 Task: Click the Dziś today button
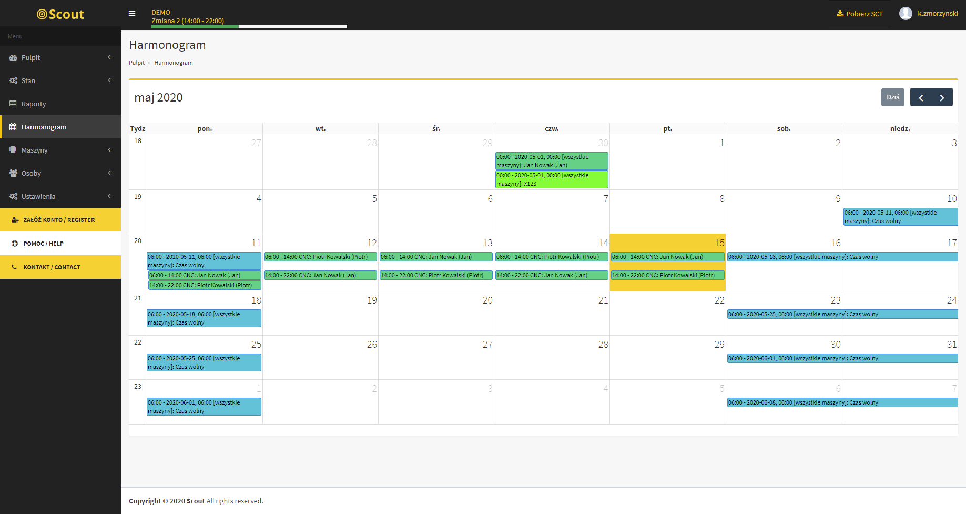[893, 97]
